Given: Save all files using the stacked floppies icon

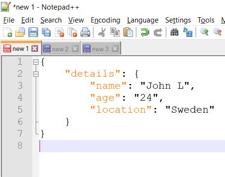Looking at the screenshot, I should [x=46, y=32].
